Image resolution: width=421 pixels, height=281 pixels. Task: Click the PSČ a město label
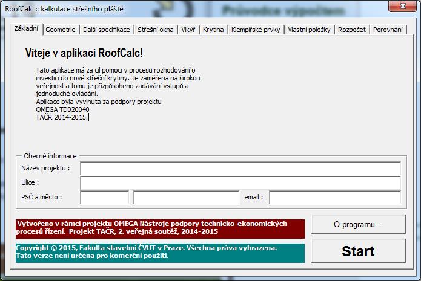tap(42, 197)
